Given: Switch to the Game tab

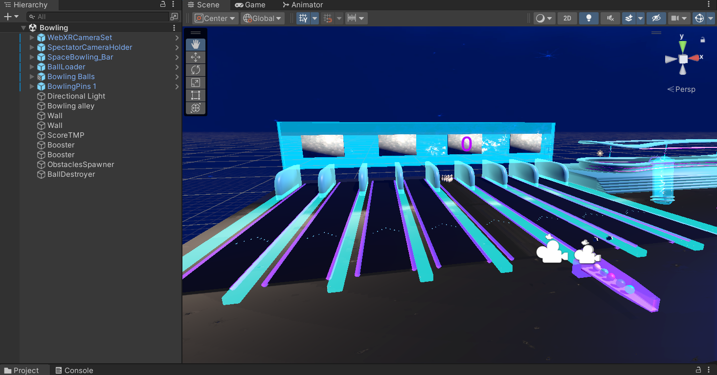Looking at the screenshot, I should pos(250,5).
